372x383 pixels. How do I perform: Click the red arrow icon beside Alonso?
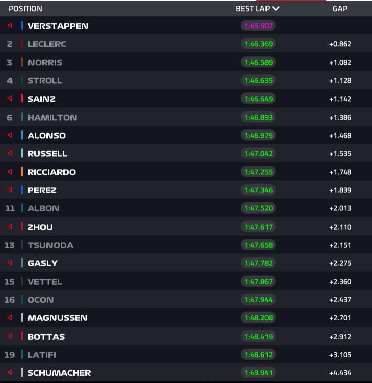[10, 135]
